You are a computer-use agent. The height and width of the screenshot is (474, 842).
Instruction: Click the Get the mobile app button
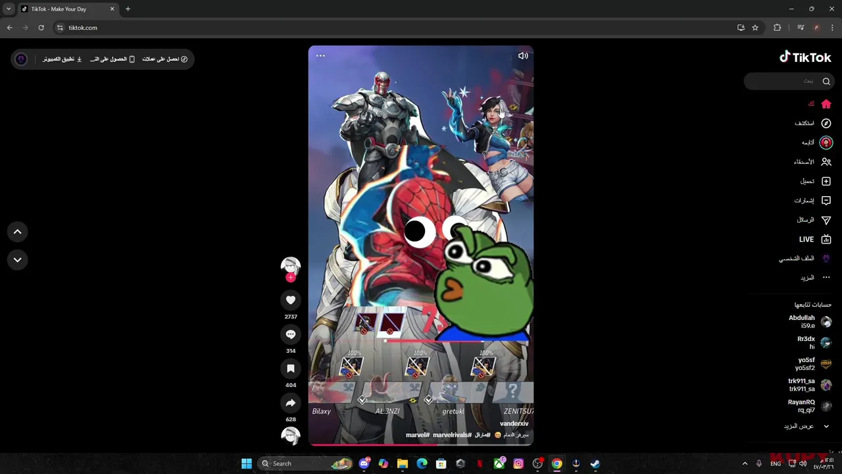[x=112, y=59]
